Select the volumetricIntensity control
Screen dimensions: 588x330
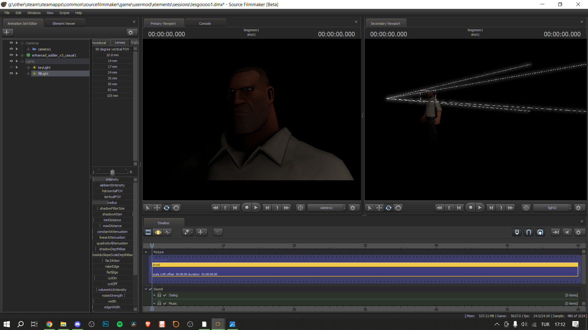point(112,290)
